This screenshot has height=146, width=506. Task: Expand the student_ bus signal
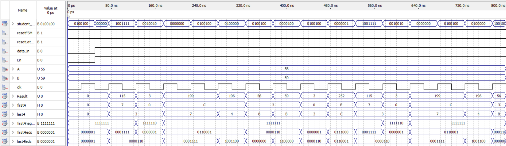pyautogui.click(x=13, y=24)
